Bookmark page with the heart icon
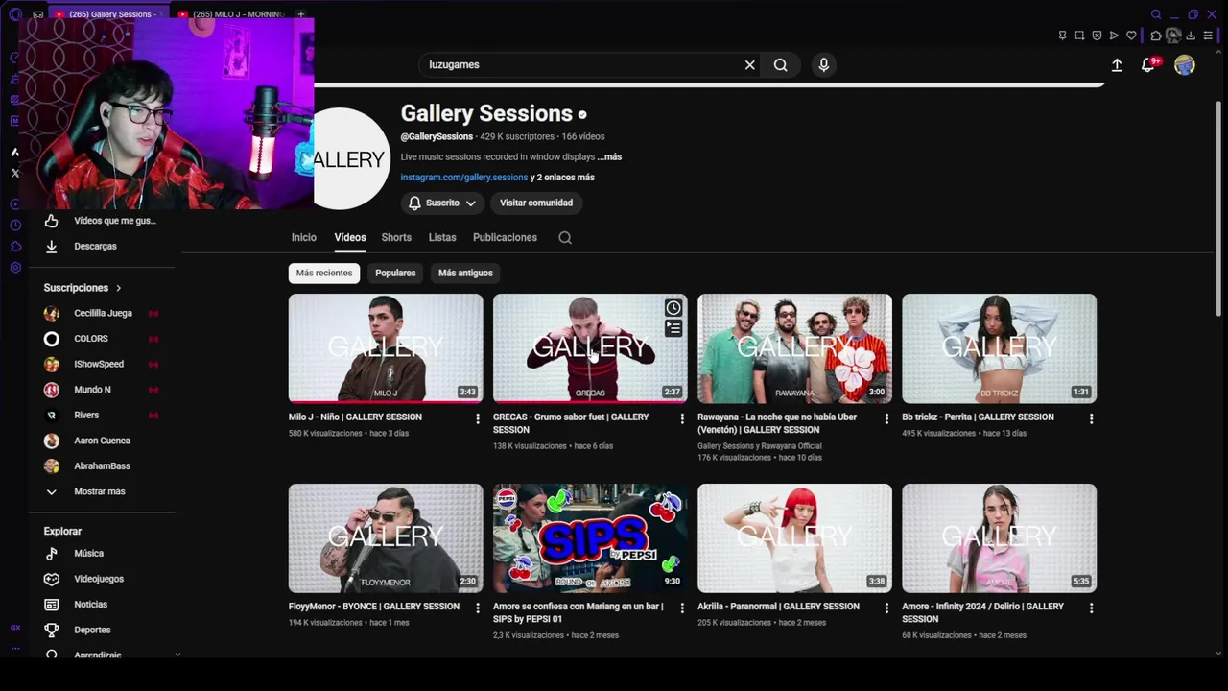The width and height of the screenshot is (1228, 691). point(1131,36)
